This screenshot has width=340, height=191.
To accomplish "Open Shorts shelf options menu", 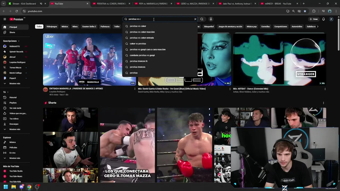I will click(x=323, y=103).
